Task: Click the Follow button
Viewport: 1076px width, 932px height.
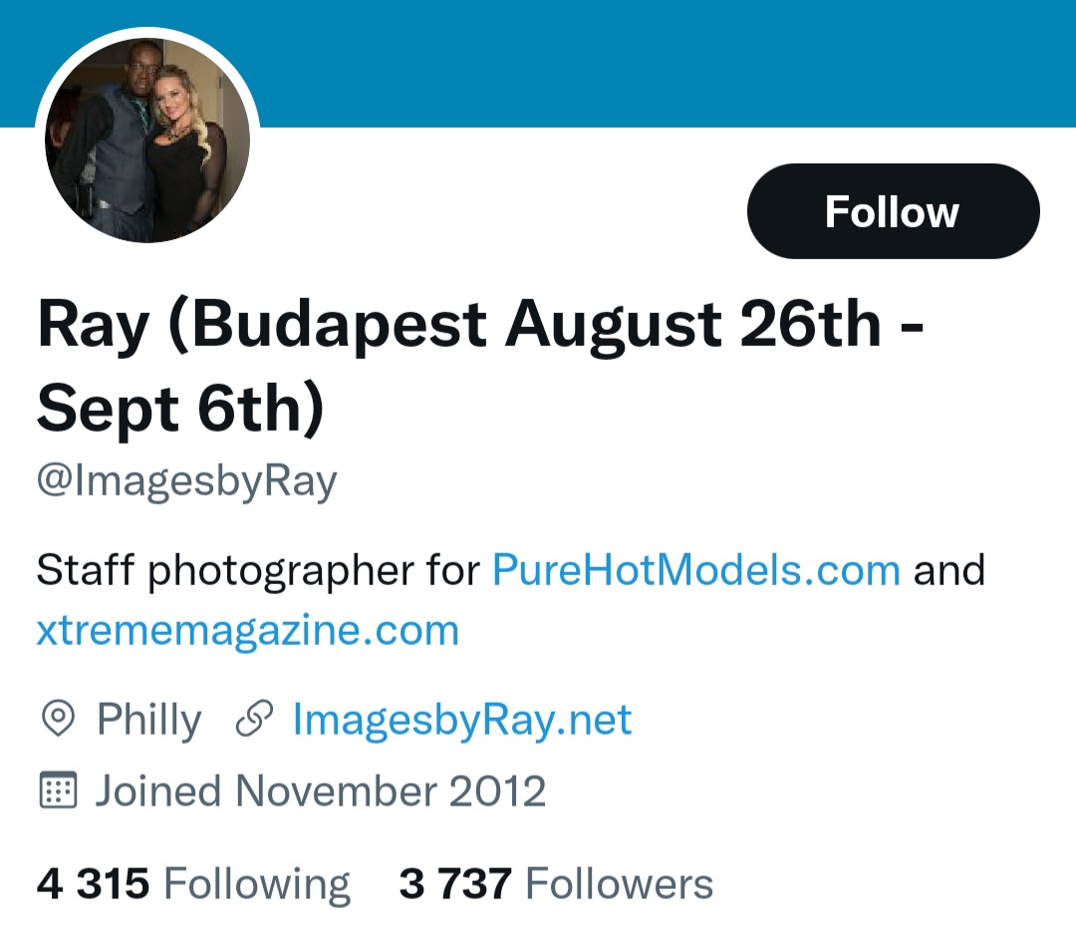Action: (x=893, y=211)
